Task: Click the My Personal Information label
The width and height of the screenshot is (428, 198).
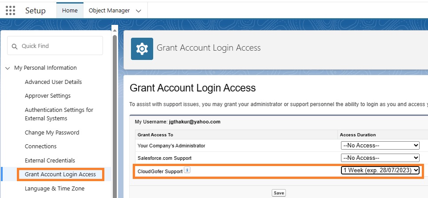Action: [45, 68]
